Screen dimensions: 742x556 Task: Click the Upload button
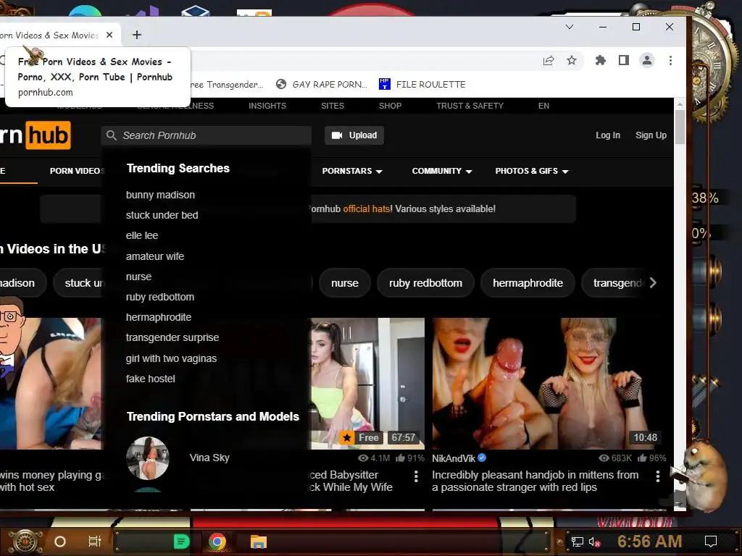point(354,135)
